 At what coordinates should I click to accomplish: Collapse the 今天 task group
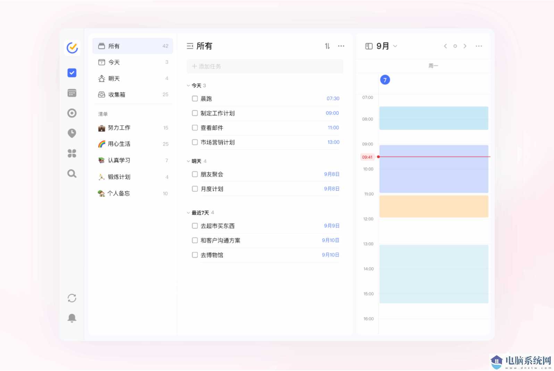(x=188, y=85)
